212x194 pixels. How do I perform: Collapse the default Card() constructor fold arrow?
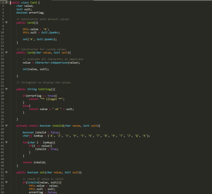point(6,23)
